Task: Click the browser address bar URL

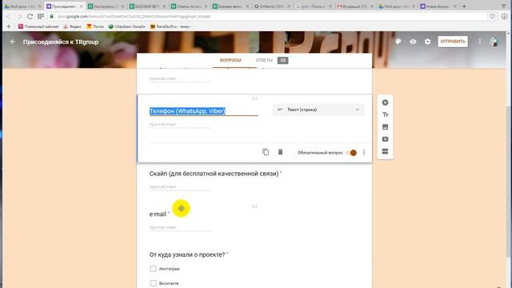Action: (134, 16)
